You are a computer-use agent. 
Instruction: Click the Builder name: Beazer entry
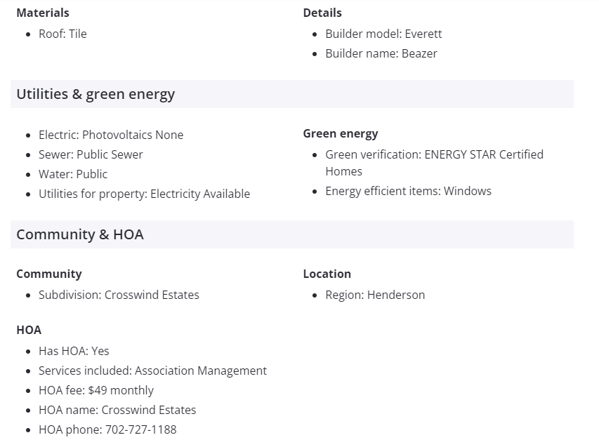[x=381, y=53]
